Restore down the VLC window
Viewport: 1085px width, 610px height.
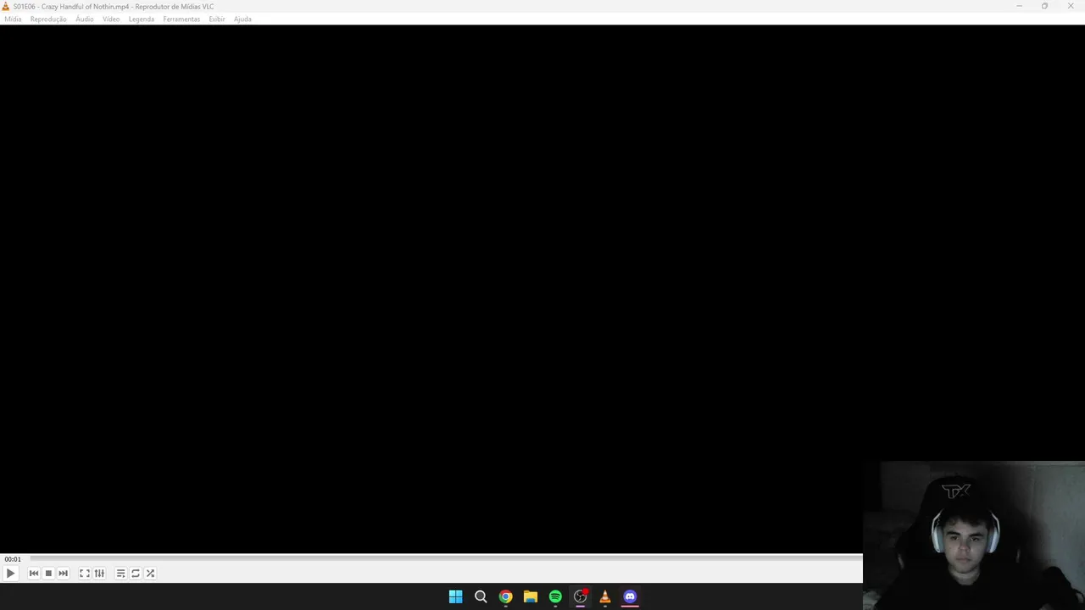click(1044, 6)
